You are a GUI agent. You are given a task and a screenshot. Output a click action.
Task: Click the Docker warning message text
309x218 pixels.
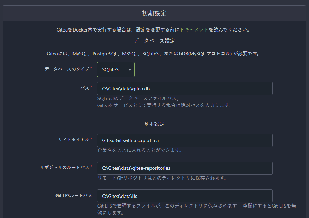154,30
